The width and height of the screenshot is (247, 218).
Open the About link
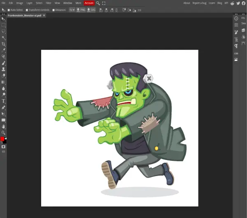coord(186,3)
